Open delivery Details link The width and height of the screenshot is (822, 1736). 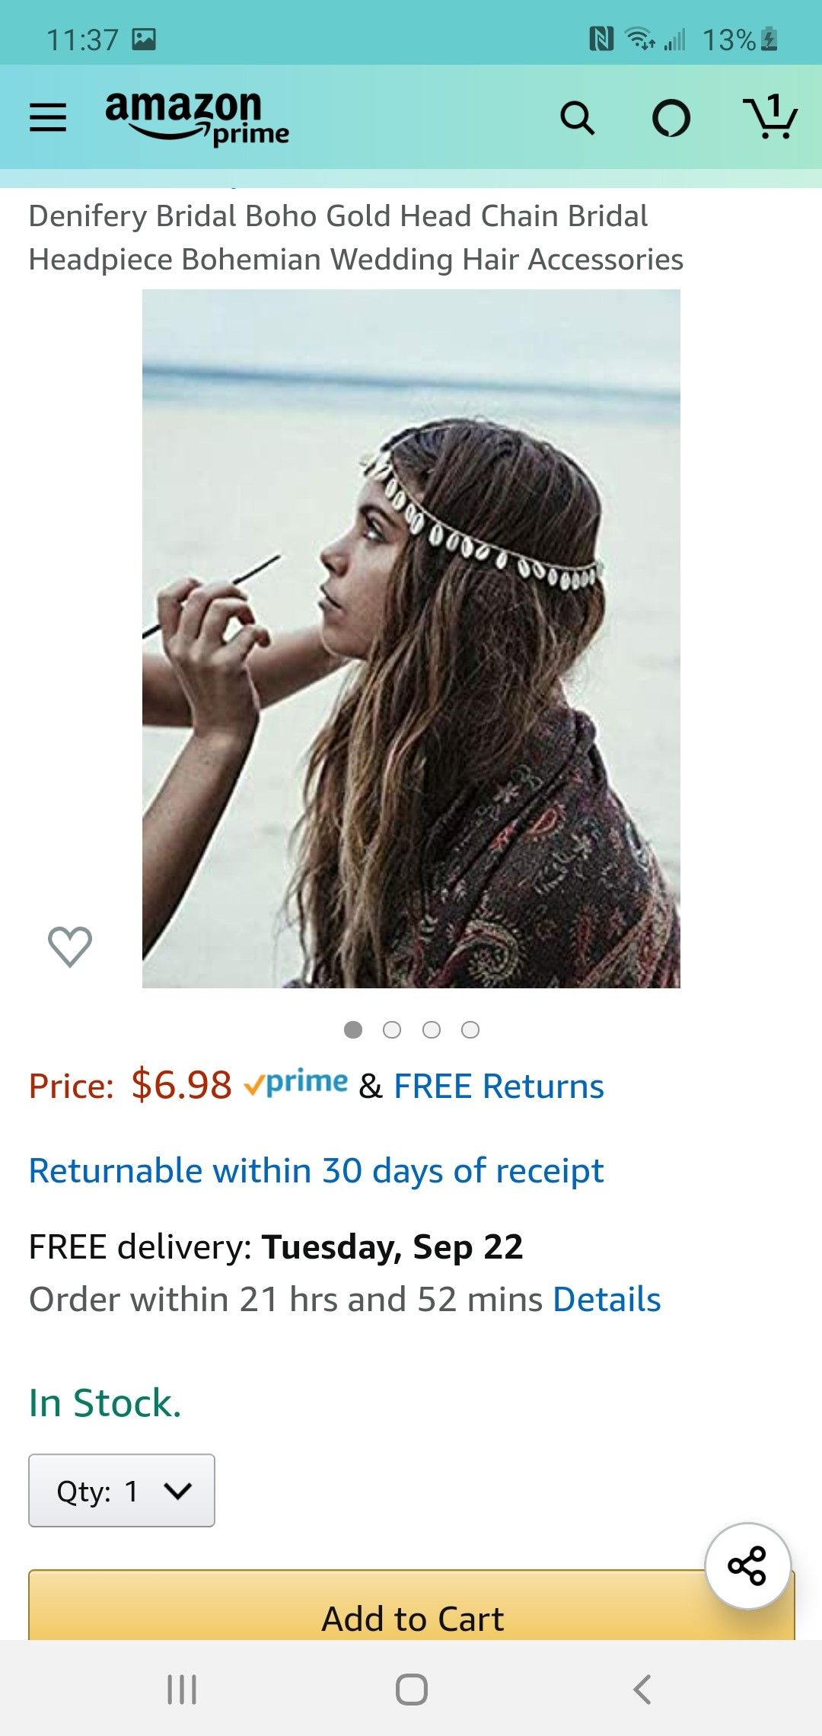[607, 1300]
